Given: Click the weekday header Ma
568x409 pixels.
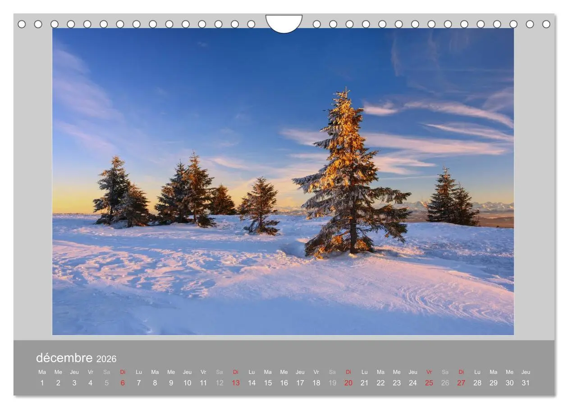Looking at the screenshot, I should click(x=42, y=372).
